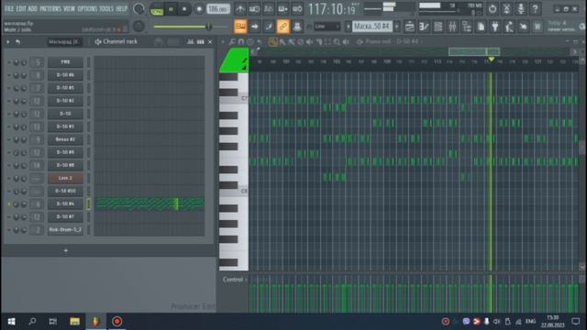587x330 pixels.
Task: Click the arrow left of the pattern selector
Action: 348,27
